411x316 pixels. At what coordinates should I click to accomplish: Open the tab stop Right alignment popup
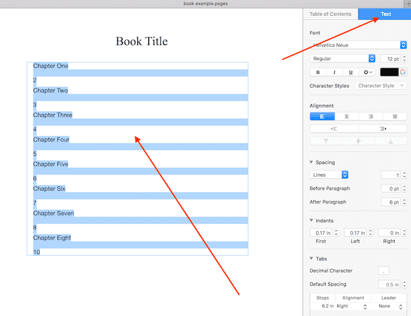point(351,307)
